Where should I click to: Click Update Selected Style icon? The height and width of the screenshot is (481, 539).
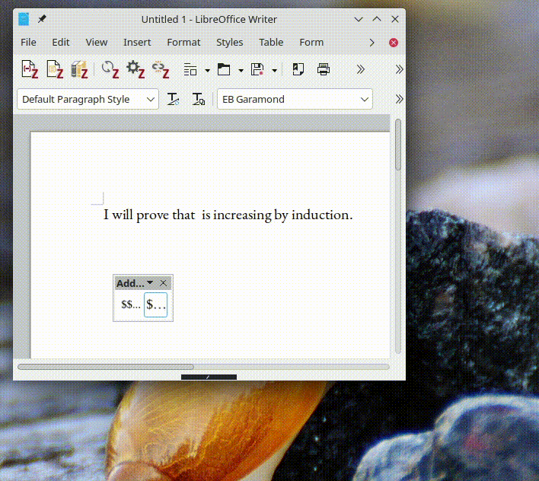pos(173,99)
